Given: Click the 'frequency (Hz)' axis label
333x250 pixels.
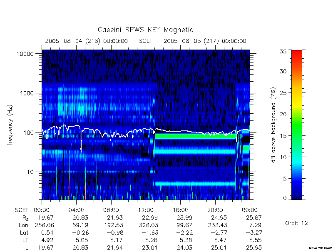Looking at the screenshot, I should pyautogui.click(x=10, y=125).
